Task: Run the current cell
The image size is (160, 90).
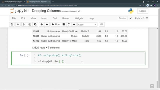Action: coord(56,24)
